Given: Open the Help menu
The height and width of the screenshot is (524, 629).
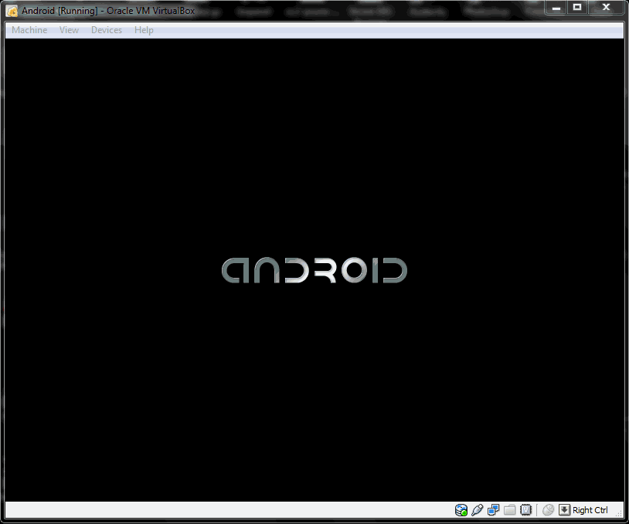Looking at the screenshot, I should point(144,30).
